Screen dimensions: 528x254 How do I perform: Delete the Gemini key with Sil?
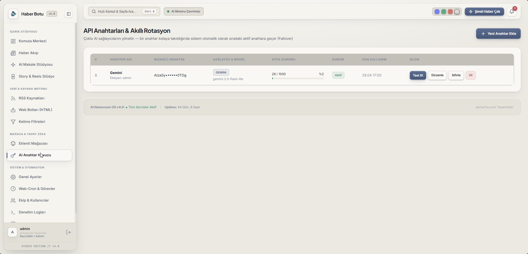471,75
